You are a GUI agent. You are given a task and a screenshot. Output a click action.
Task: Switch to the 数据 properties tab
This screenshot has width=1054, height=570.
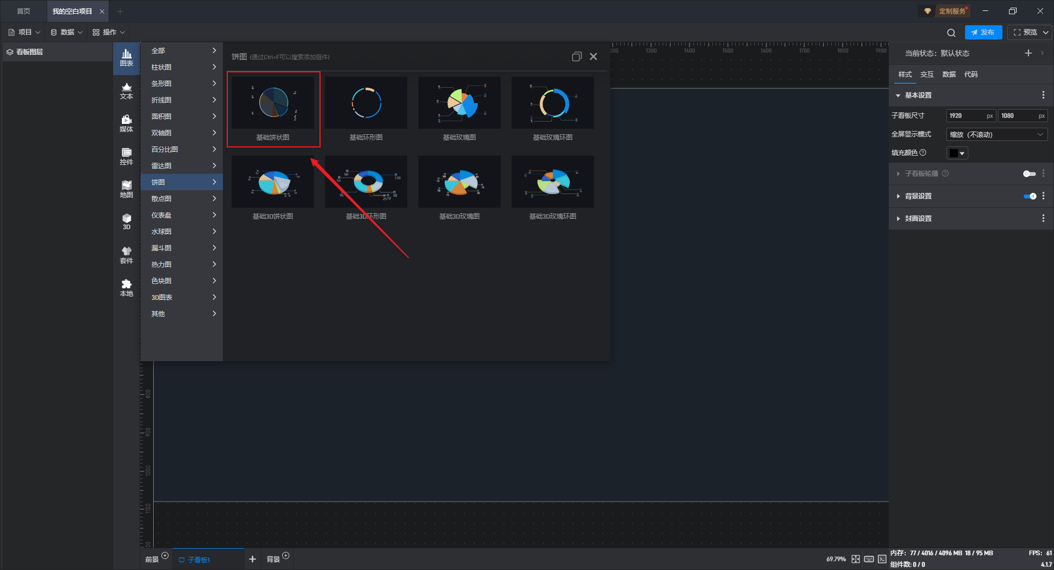949,75
